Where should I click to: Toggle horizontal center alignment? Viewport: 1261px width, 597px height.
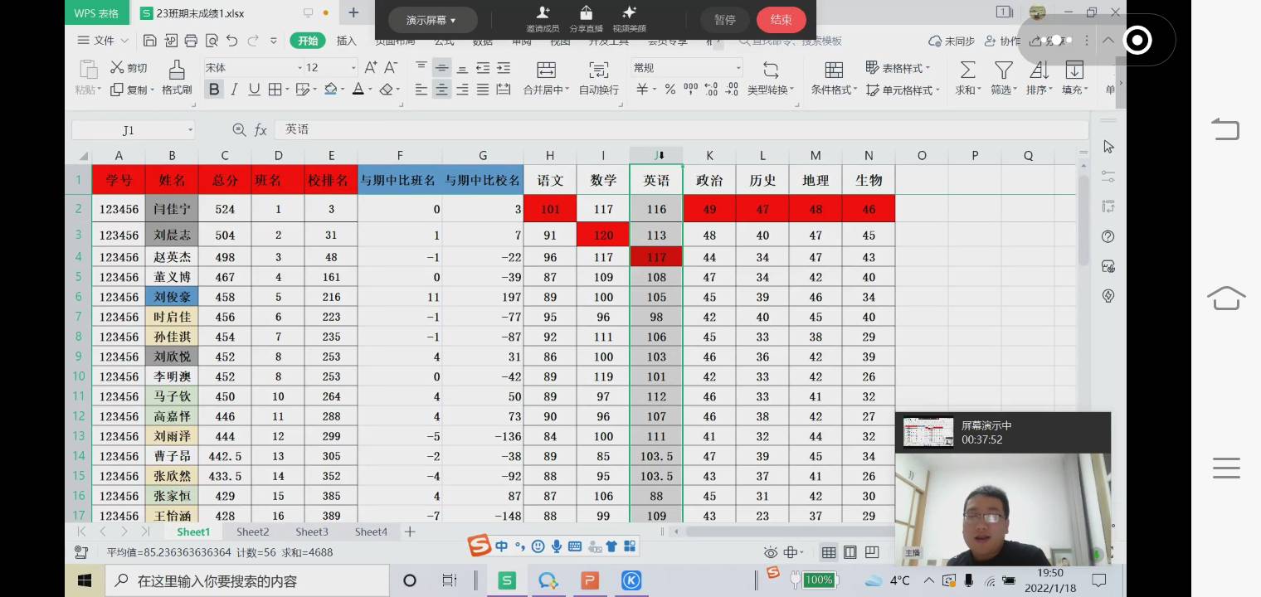tap(442, 90)
